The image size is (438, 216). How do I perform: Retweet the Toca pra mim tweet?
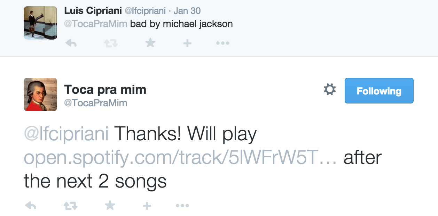pyautogui.click(x=71, y=206)
